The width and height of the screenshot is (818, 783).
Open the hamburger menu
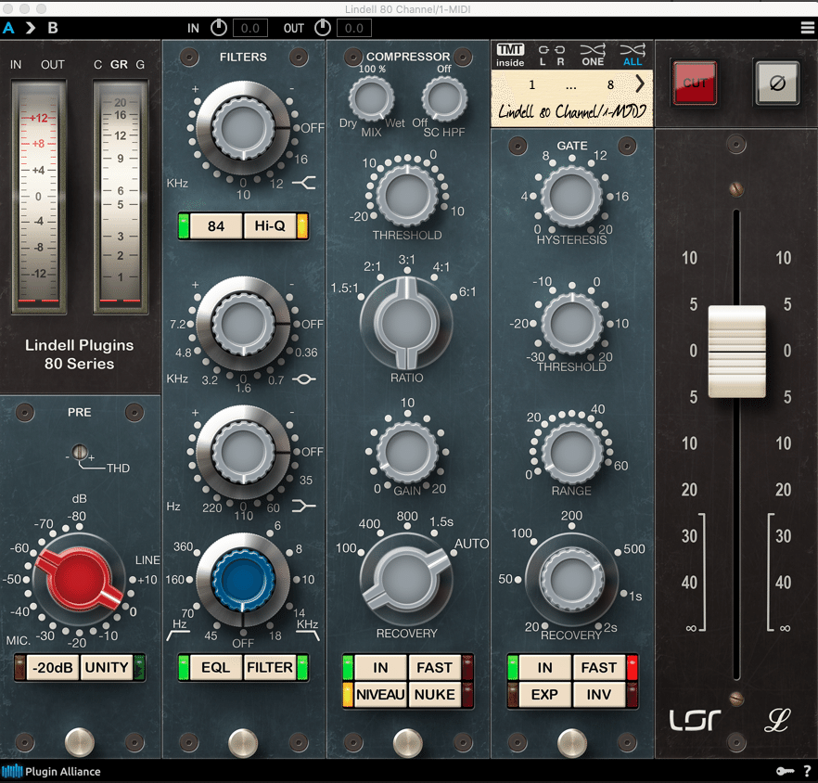click(806, 27)
